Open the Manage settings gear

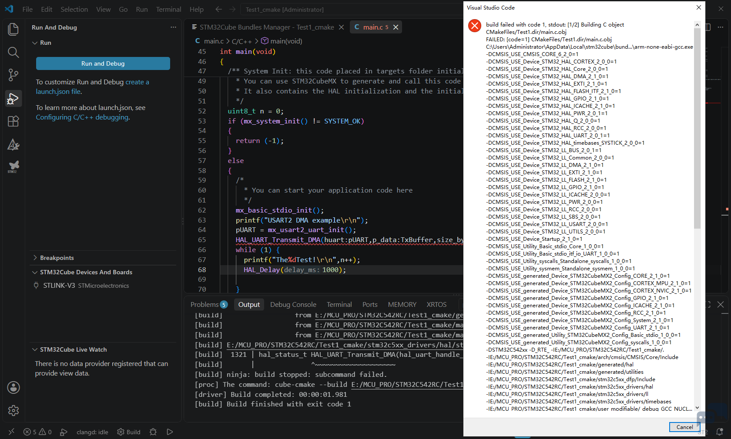pyautogui.click(x=13, y=410)
